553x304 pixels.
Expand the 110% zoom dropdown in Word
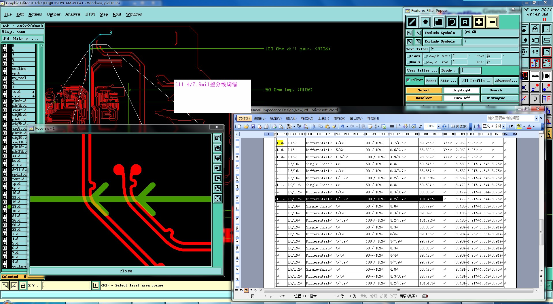coord(439,126)
